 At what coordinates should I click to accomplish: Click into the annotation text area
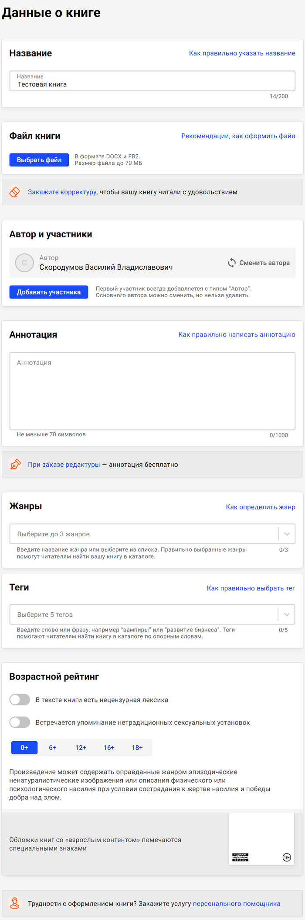(152, 391)
